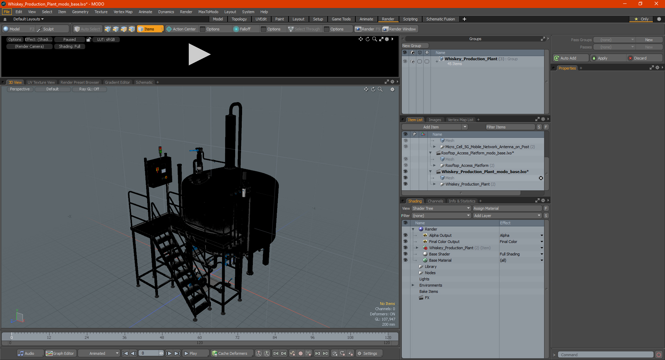Collapse the Render tree node
This screenshot has height=360, width=665.
click(x=413, y=229)
